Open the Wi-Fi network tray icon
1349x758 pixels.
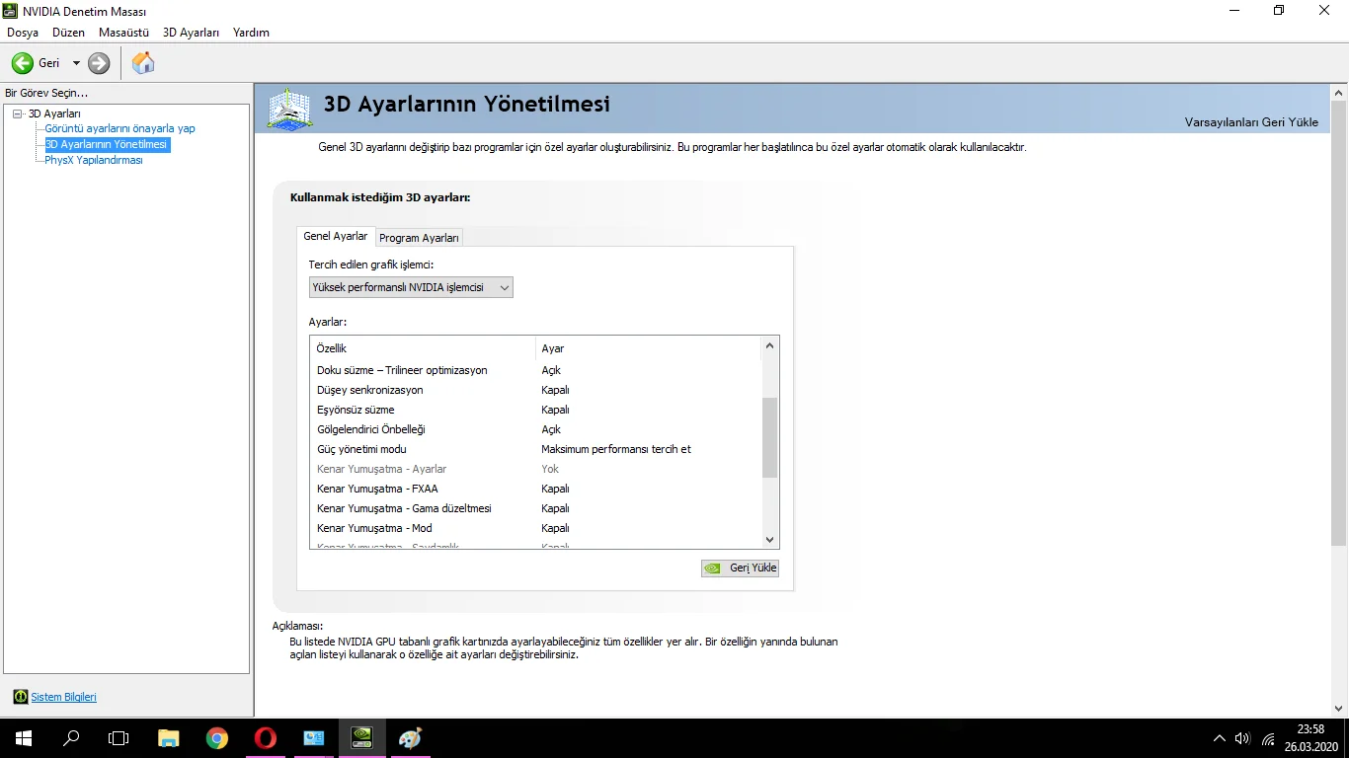pyautogui.click(x=1268, y=738)
